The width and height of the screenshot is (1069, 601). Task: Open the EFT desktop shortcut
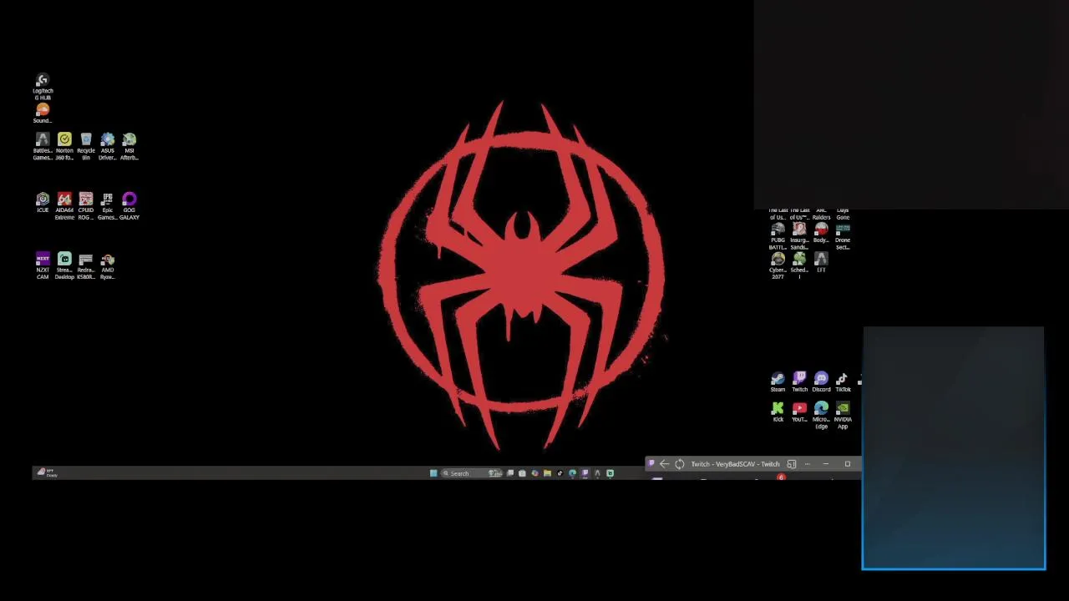click(x=821, y=263)
